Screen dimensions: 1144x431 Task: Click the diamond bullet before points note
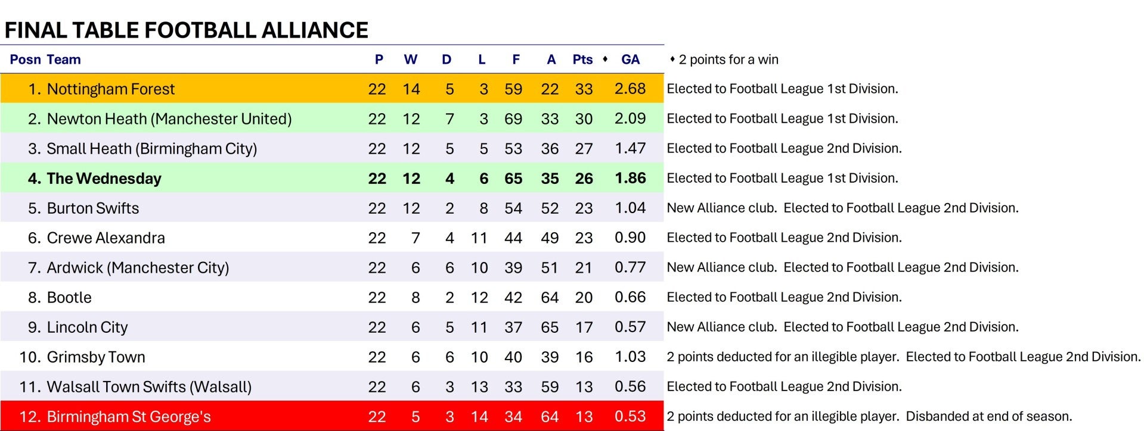pyautogui.click(x=672, y=59)
